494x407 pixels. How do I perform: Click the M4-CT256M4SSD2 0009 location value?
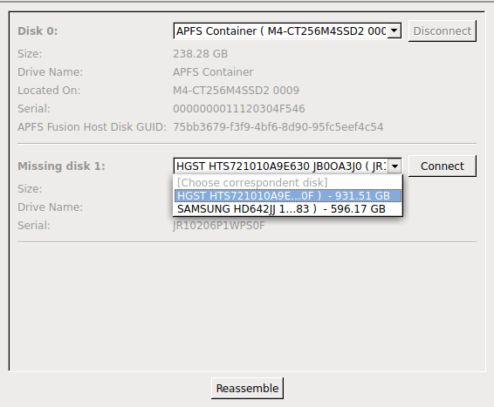coord(236,91)
